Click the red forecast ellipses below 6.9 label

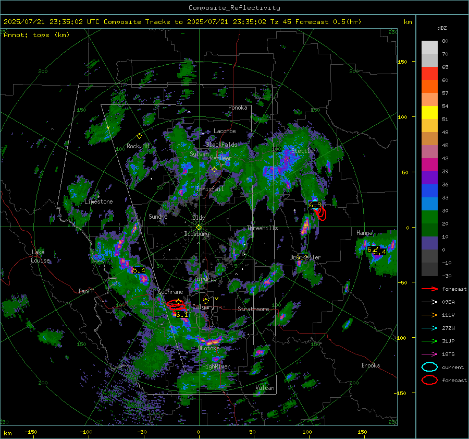pyautogui.click(x=320, y=214)
